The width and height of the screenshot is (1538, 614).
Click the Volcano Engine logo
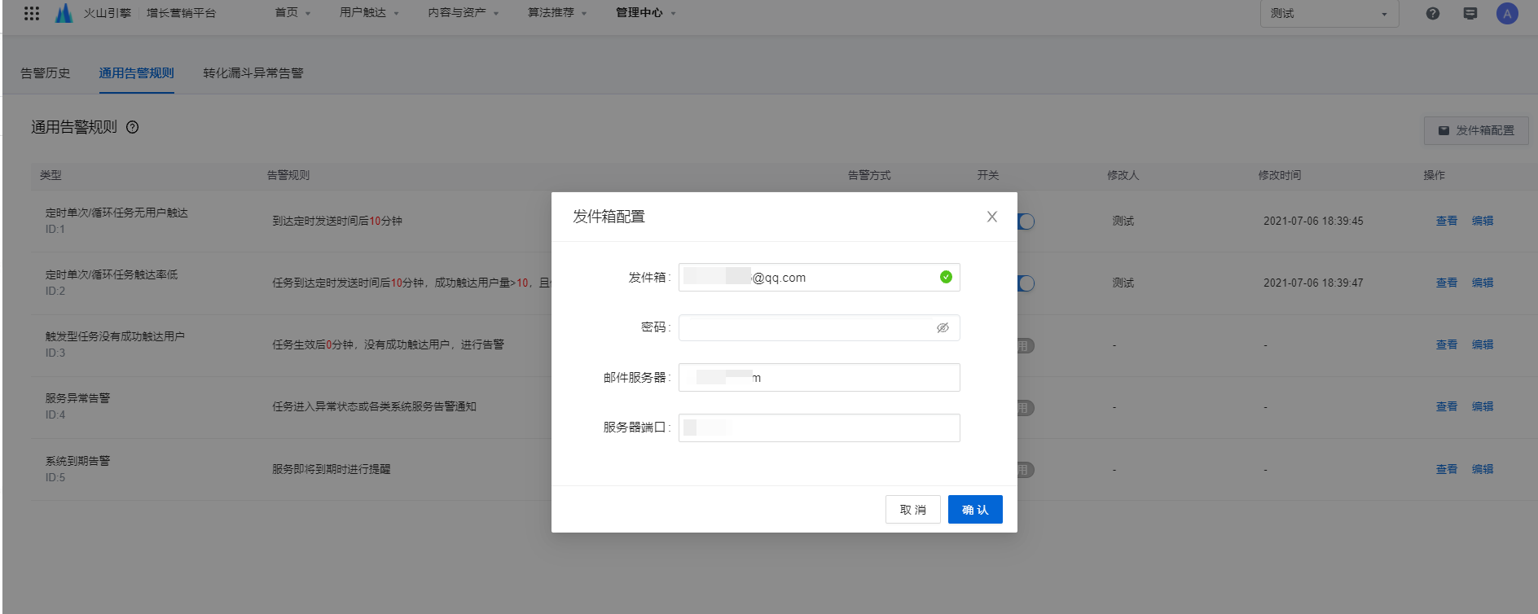pyautogui.click(x=64, y=13)
